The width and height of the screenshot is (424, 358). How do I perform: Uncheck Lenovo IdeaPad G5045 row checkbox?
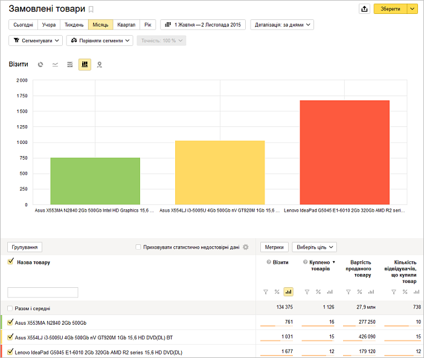(x=10, y=351)
